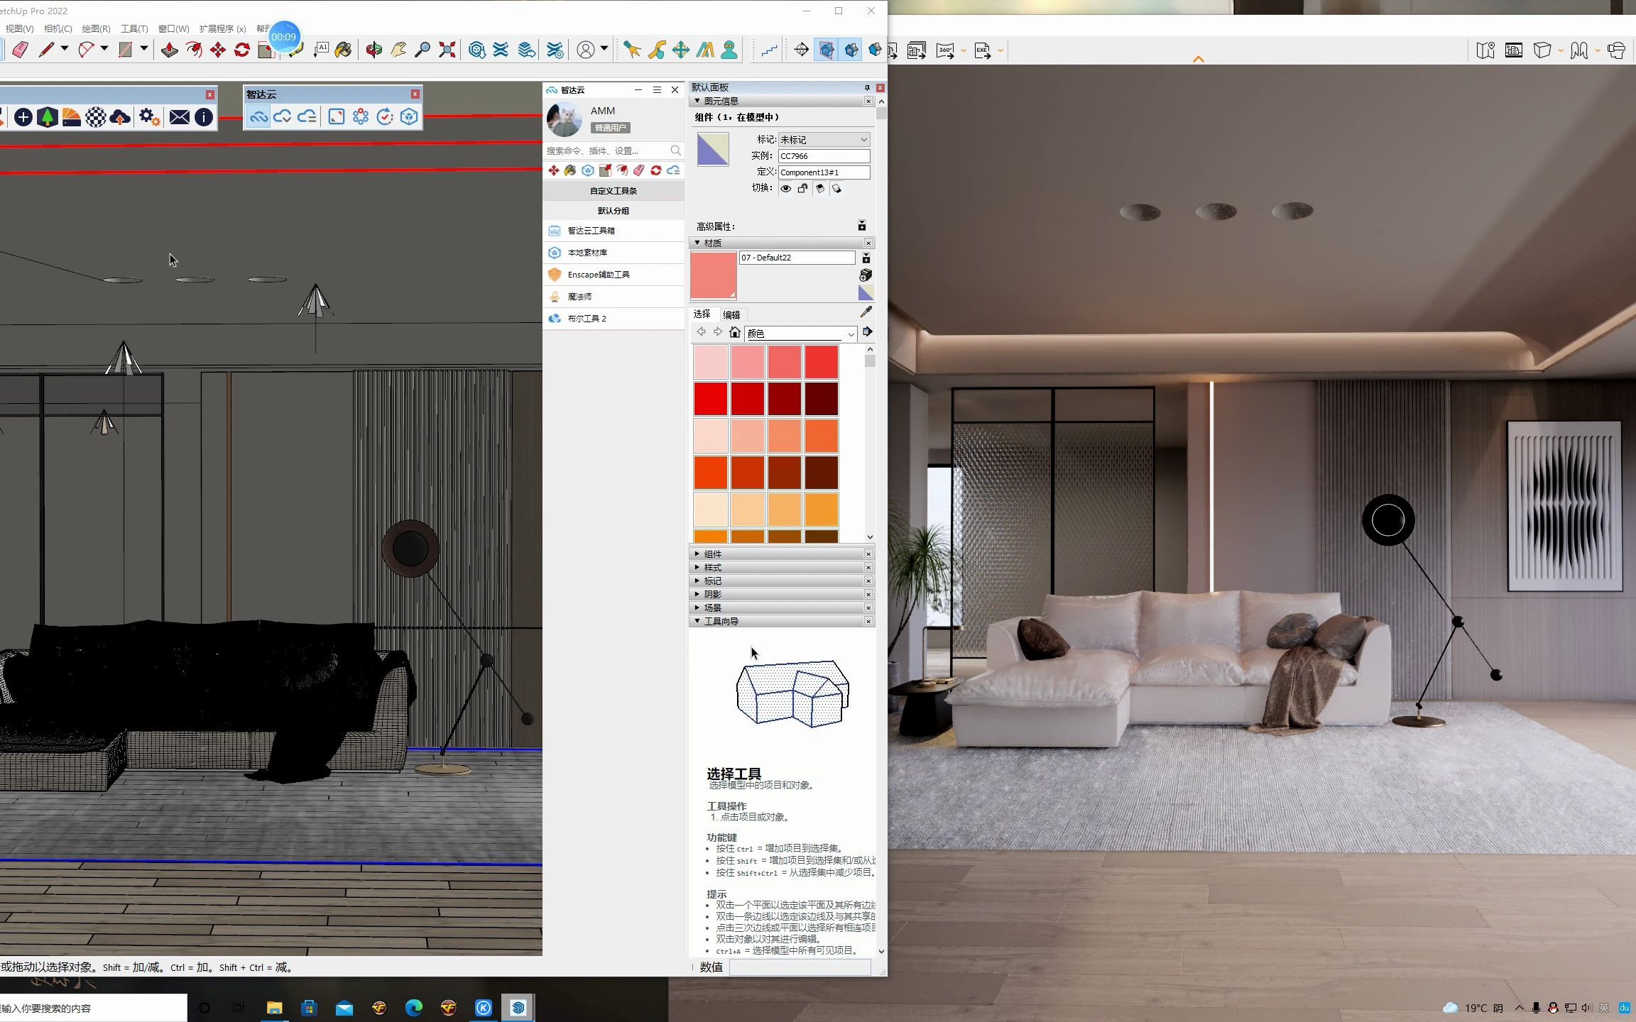1636x1022 pixels.
Task: Open 智达云工具箱 in the Zhida Cloud panel
Action: [613, 231]
